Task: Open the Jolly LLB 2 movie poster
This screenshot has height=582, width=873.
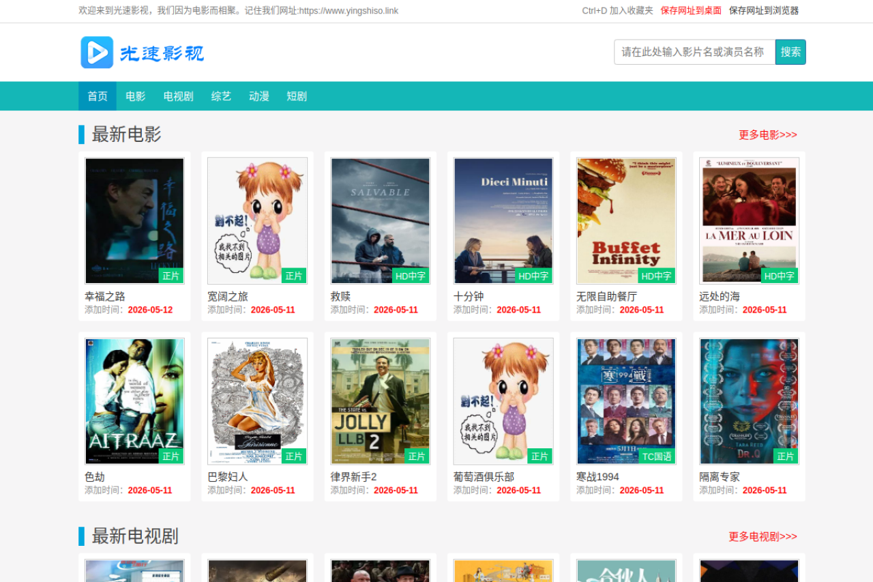Action: click(x=381, y=402)
